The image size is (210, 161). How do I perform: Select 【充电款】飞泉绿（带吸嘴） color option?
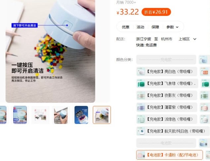click(x=167, y=83)
